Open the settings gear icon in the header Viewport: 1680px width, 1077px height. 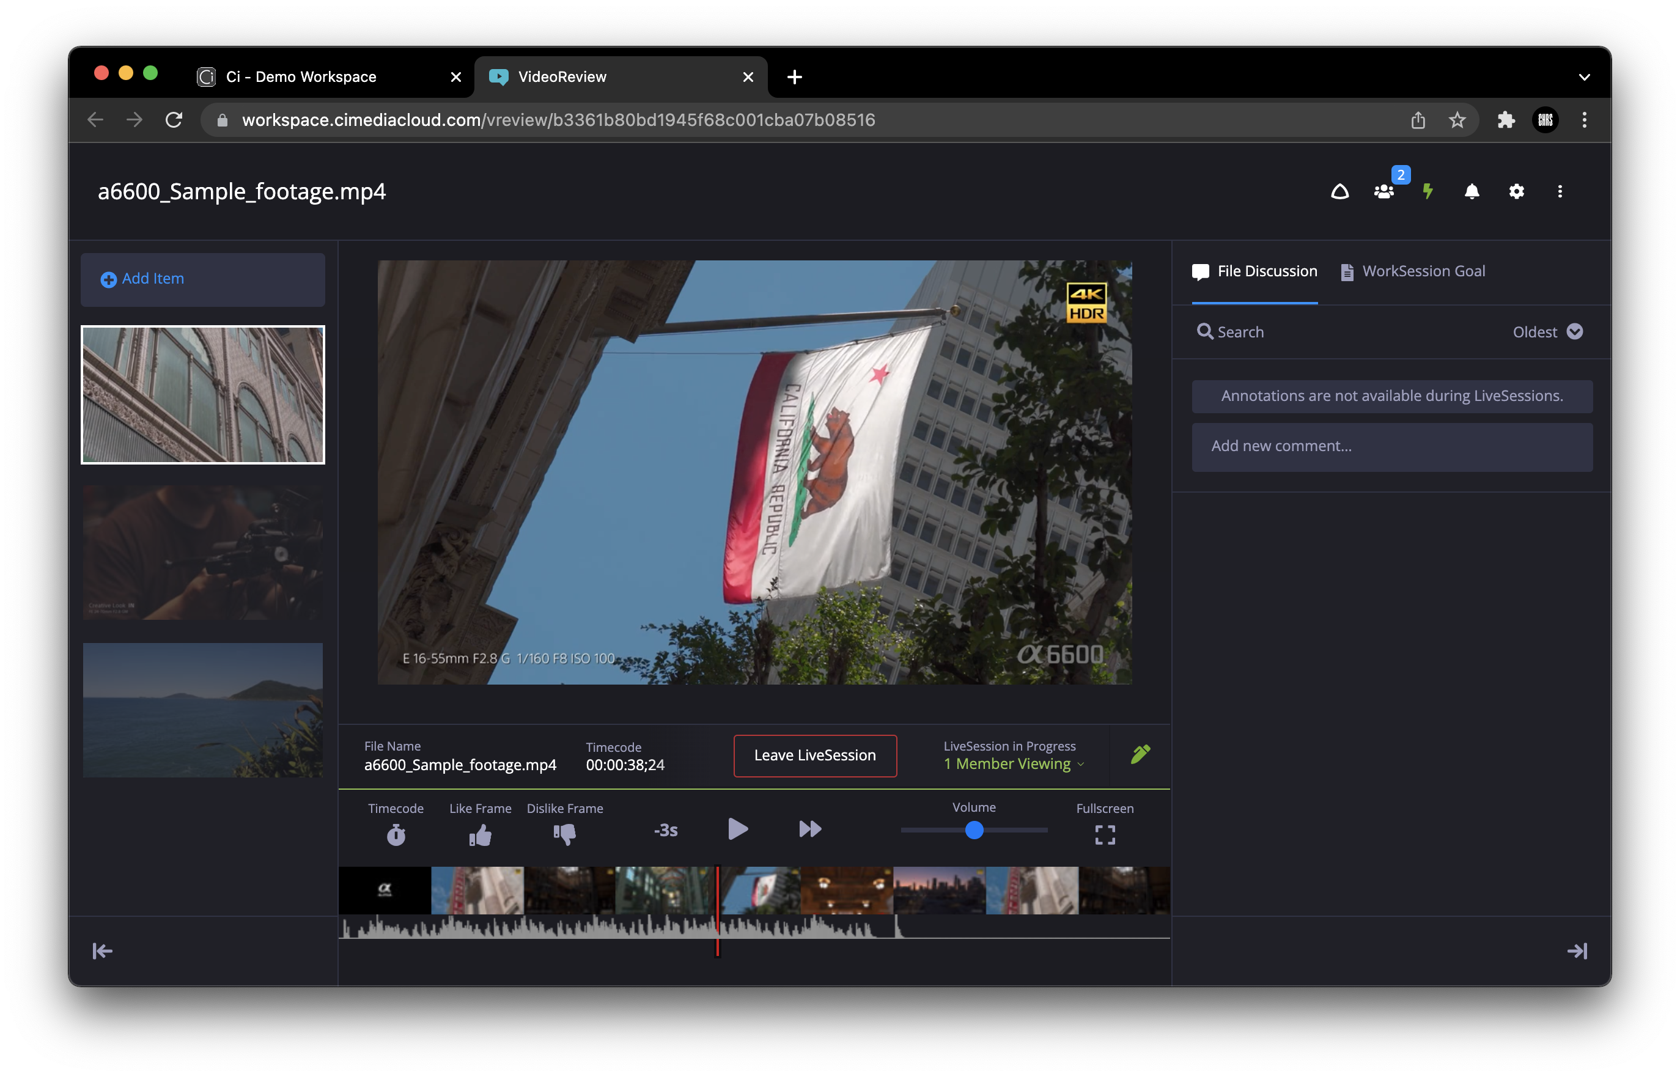coord(1516,191)
